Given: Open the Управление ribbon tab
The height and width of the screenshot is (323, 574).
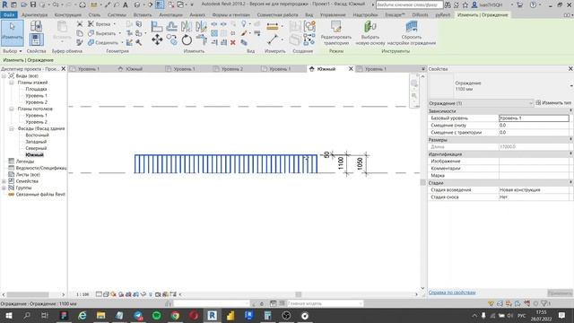Looking at the screenshot, I should (333, 15).
